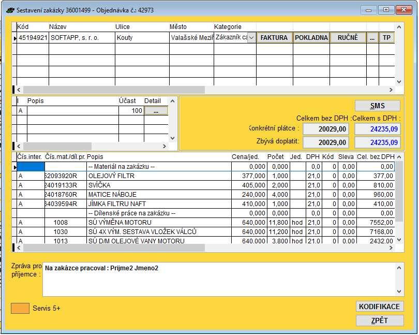Click the Celkem bez DPH Konkrétní plátce field
The image size is (419, 335).
[326, 129]
